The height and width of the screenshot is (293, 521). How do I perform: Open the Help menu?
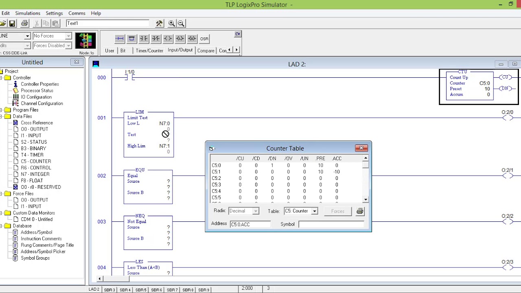(96, 13)
